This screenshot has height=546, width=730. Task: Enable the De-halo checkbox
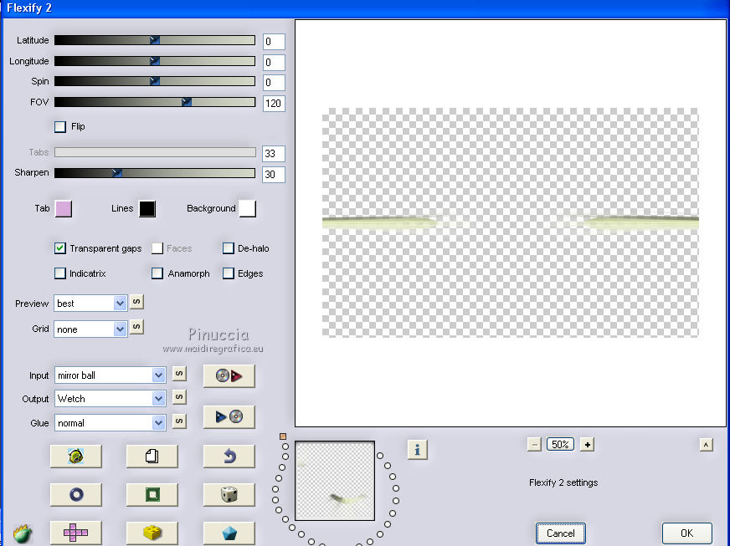228,248
